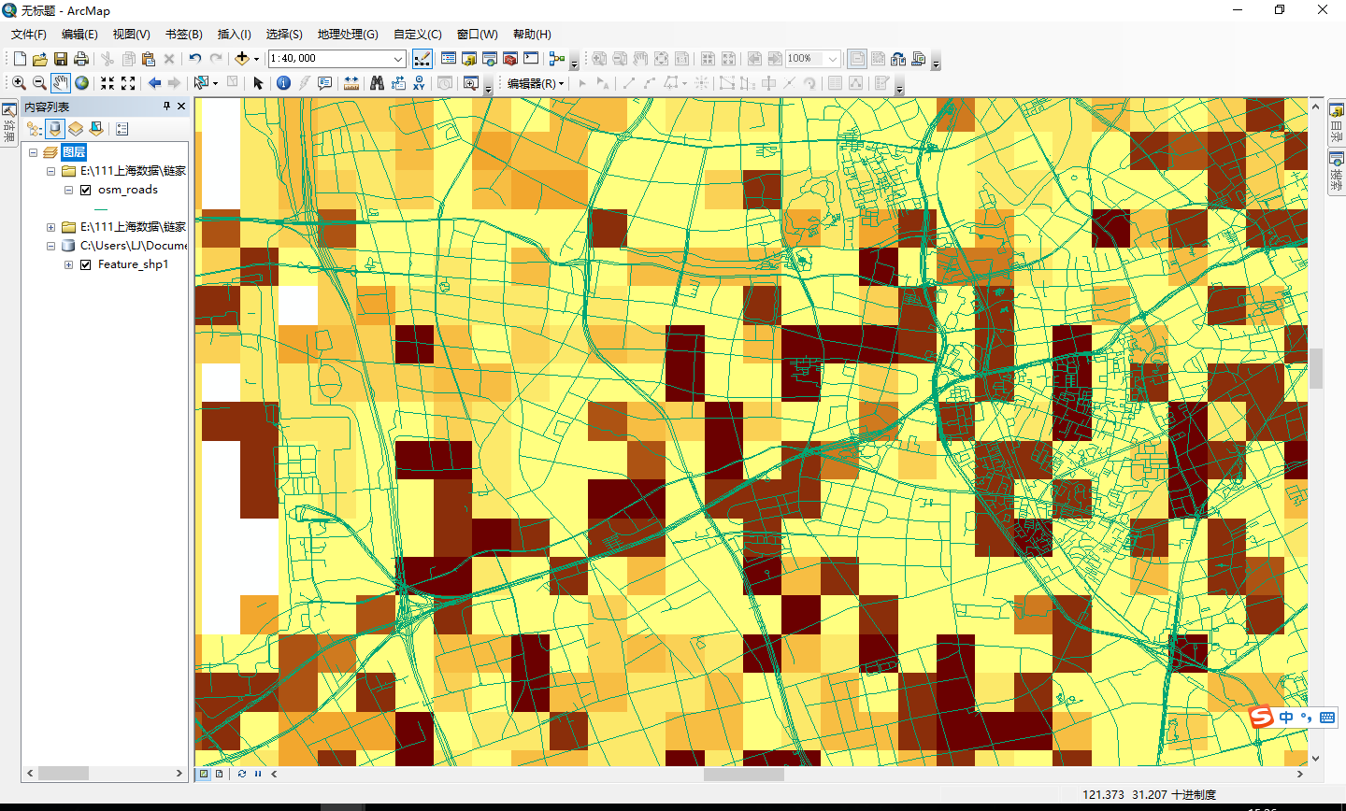Screen dimensions: 1346x811
Task: Open the Go To XY tool
Action: [419, 83]
